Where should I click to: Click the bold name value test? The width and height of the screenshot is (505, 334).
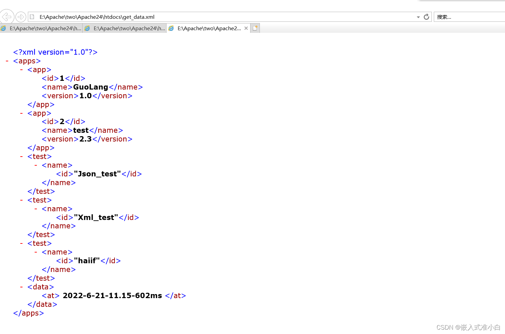click(81, 130)
